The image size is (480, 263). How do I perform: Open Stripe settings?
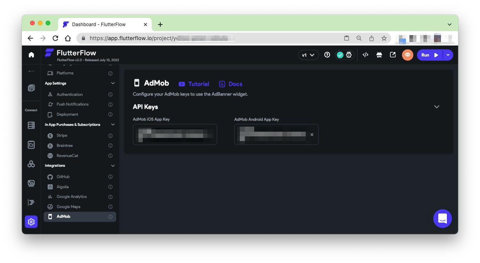(x=80, y=136)
